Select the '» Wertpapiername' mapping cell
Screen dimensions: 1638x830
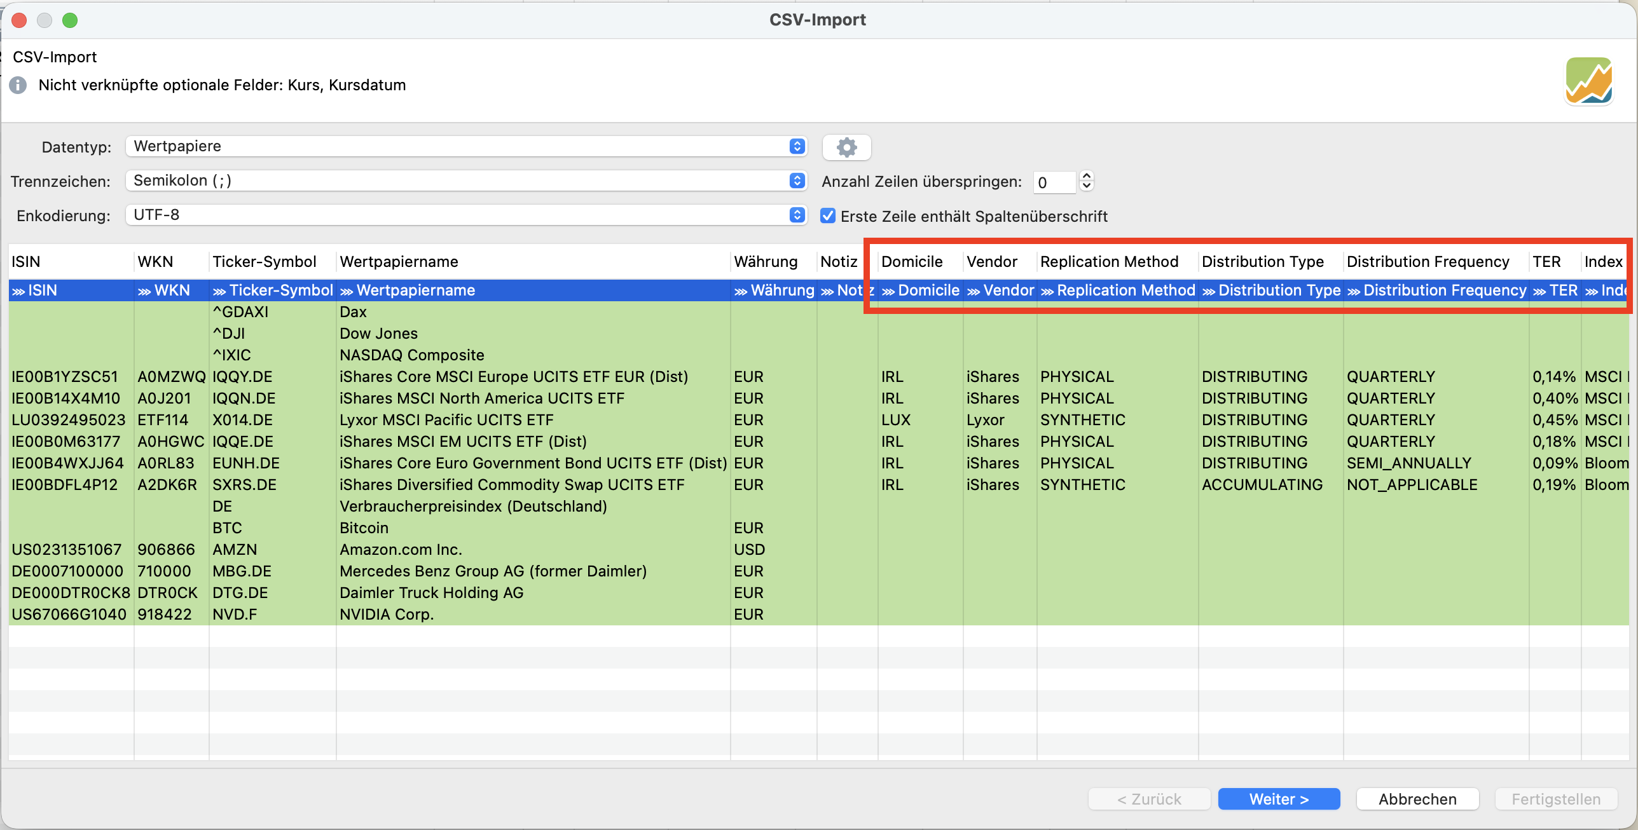[x=533, y=290]
